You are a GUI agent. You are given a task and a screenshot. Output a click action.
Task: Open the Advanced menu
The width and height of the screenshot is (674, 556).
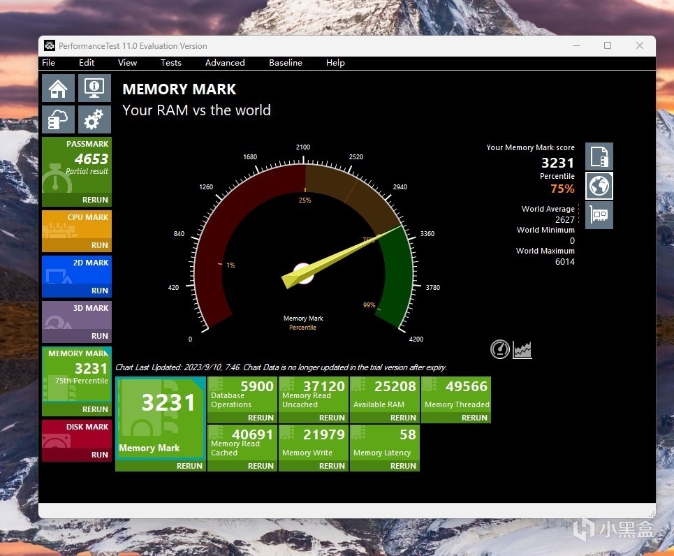(x=225, y=63)
